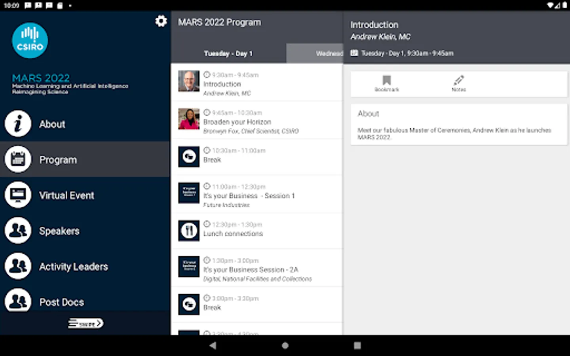Click the MARS 2022 Program title
Viewport: 570px width, 356px height.
click(x=219, y=22)
